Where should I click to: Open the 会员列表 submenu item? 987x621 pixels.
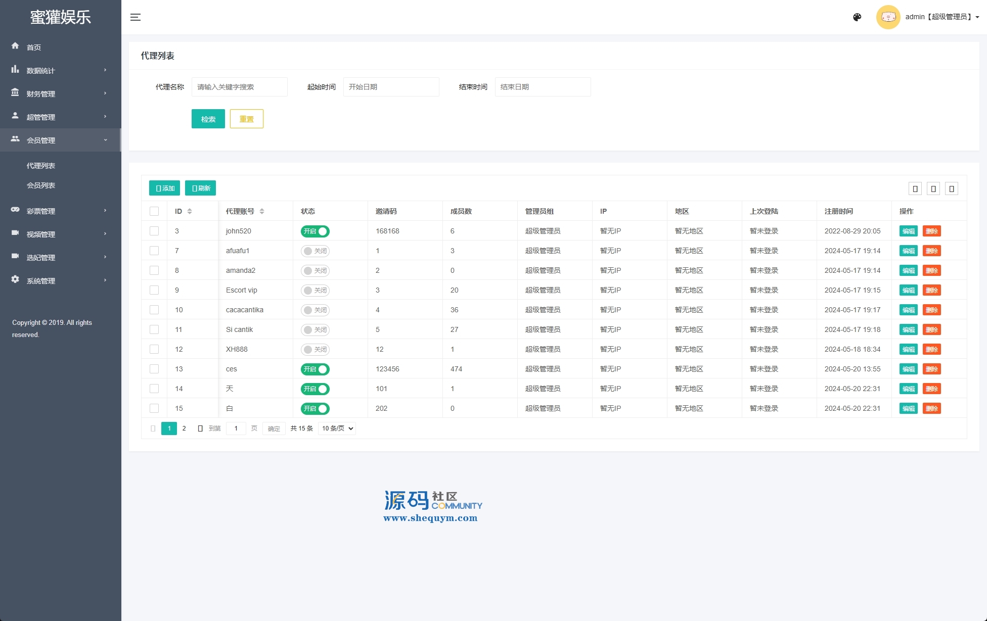tap(41, 185)
